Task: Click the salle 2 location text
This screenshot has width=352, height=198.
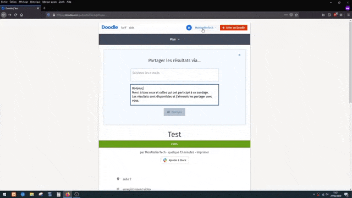Action: point(127,179)
